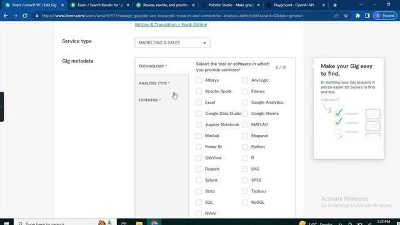Switch to the Polotno Studio tab
The image size is (400, 225).
(231, 5)
